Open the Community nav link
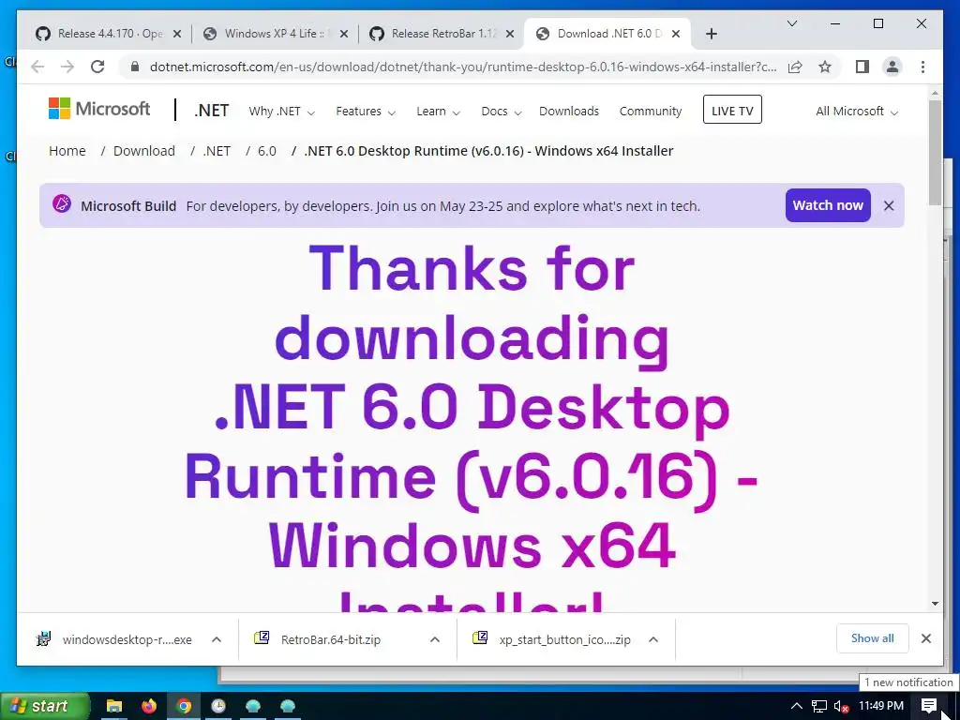The height and width of the screenshot is (720, 960). click(x=651, y=112)
